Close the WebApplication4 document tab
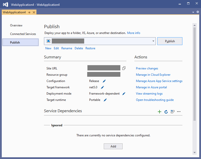Screen dimensions: 201x159 34,12
